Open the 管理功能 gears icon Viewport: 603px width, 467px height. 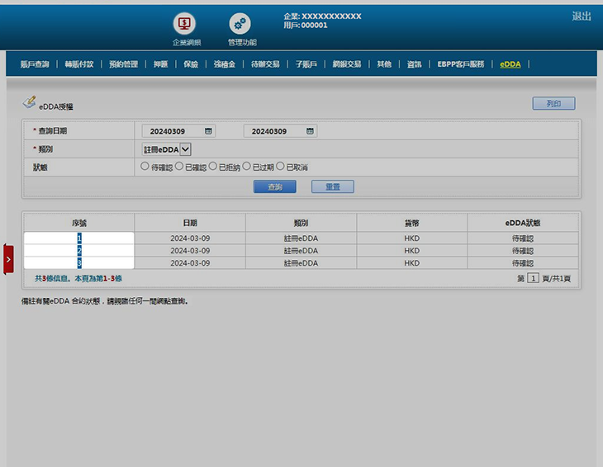click(x=240, y=24)
